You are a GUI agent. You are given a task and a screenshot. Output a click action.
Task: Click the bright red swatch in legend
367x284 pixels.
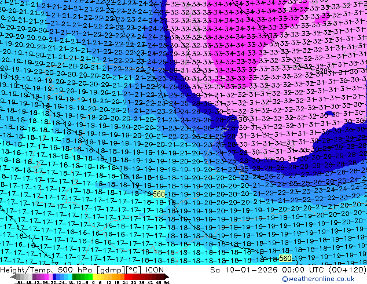click(126, 276)
